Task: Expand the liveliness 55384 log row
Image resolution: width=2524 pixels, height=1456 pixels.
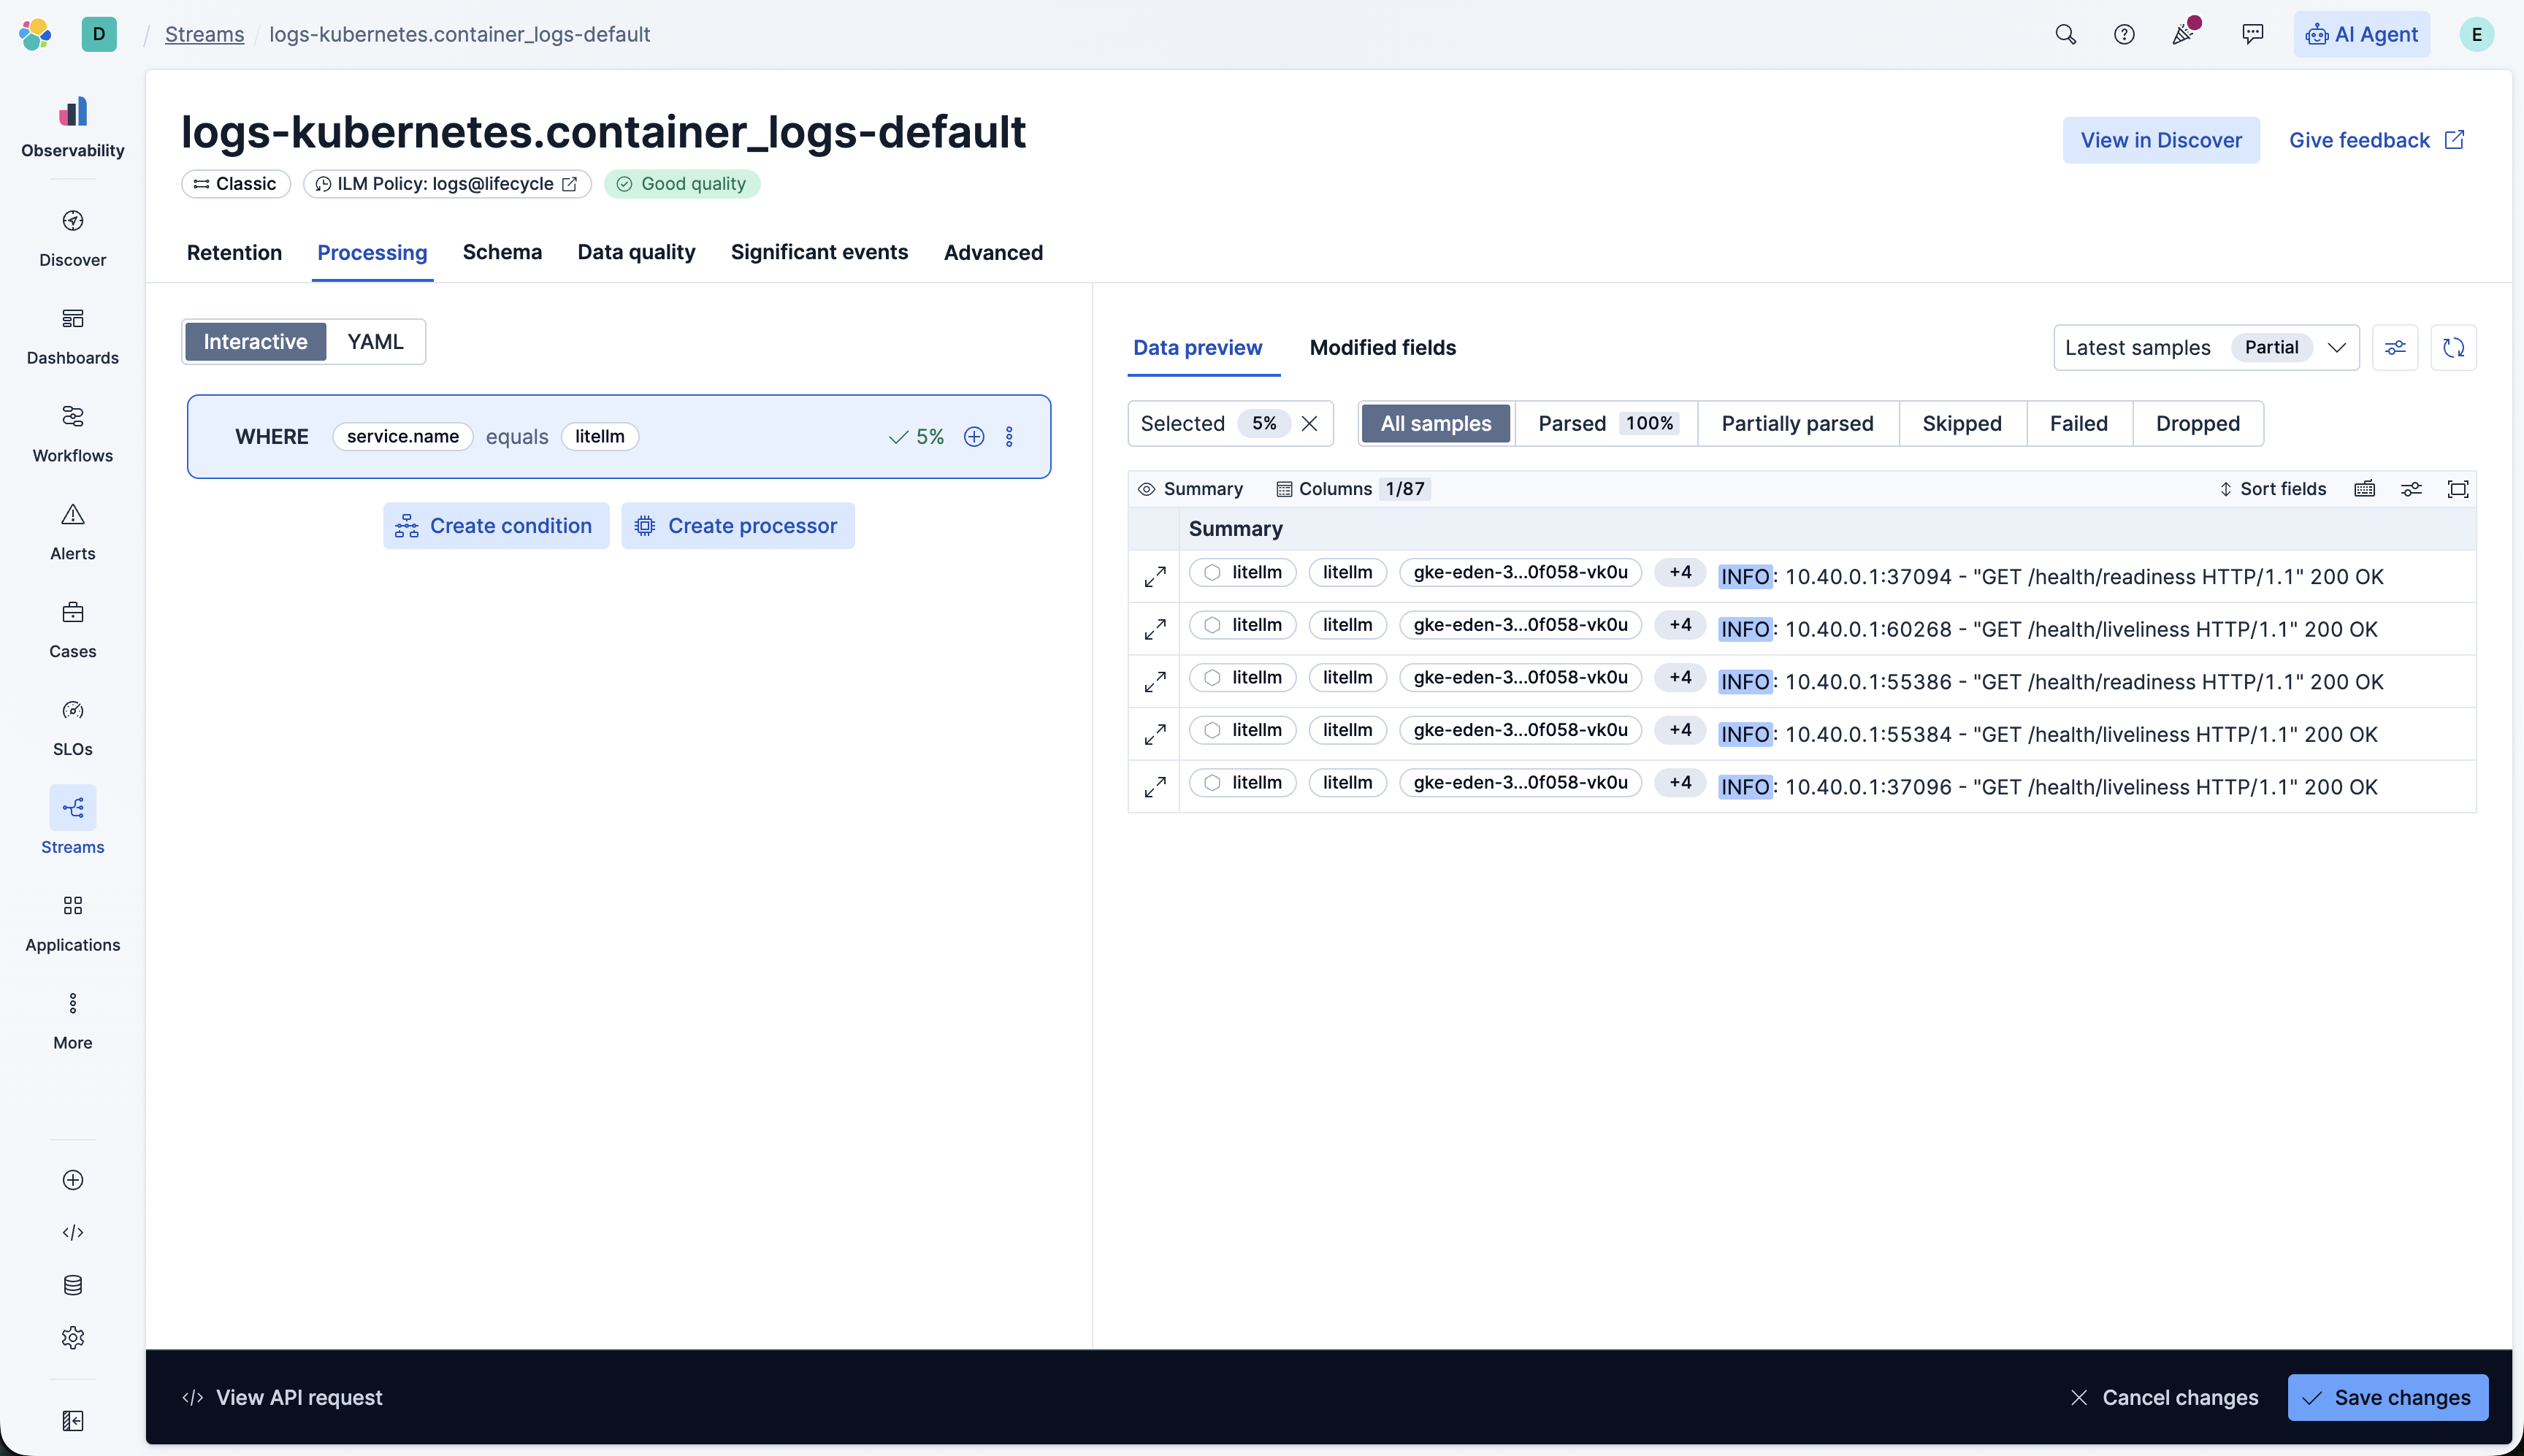Action: click(1154, 734)
